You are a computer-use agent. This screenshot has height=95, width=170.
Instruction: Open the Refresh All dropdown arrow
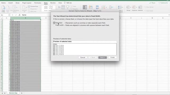27,7
